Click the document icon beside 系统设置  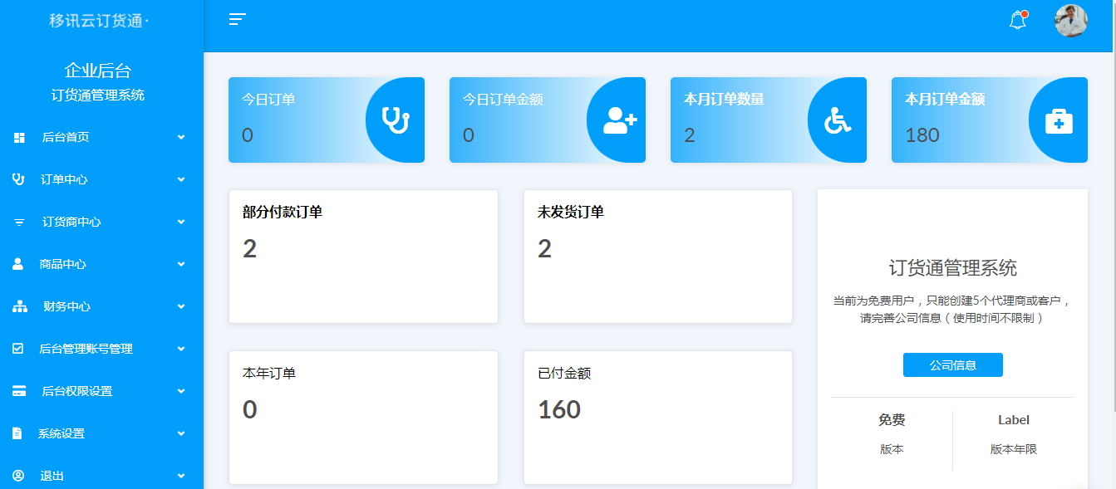coord(17,433)
